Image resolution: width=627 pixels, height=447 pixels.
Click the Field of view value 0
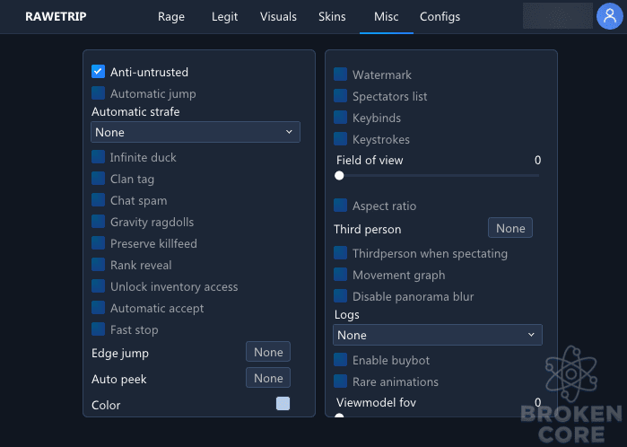point(538,160)
